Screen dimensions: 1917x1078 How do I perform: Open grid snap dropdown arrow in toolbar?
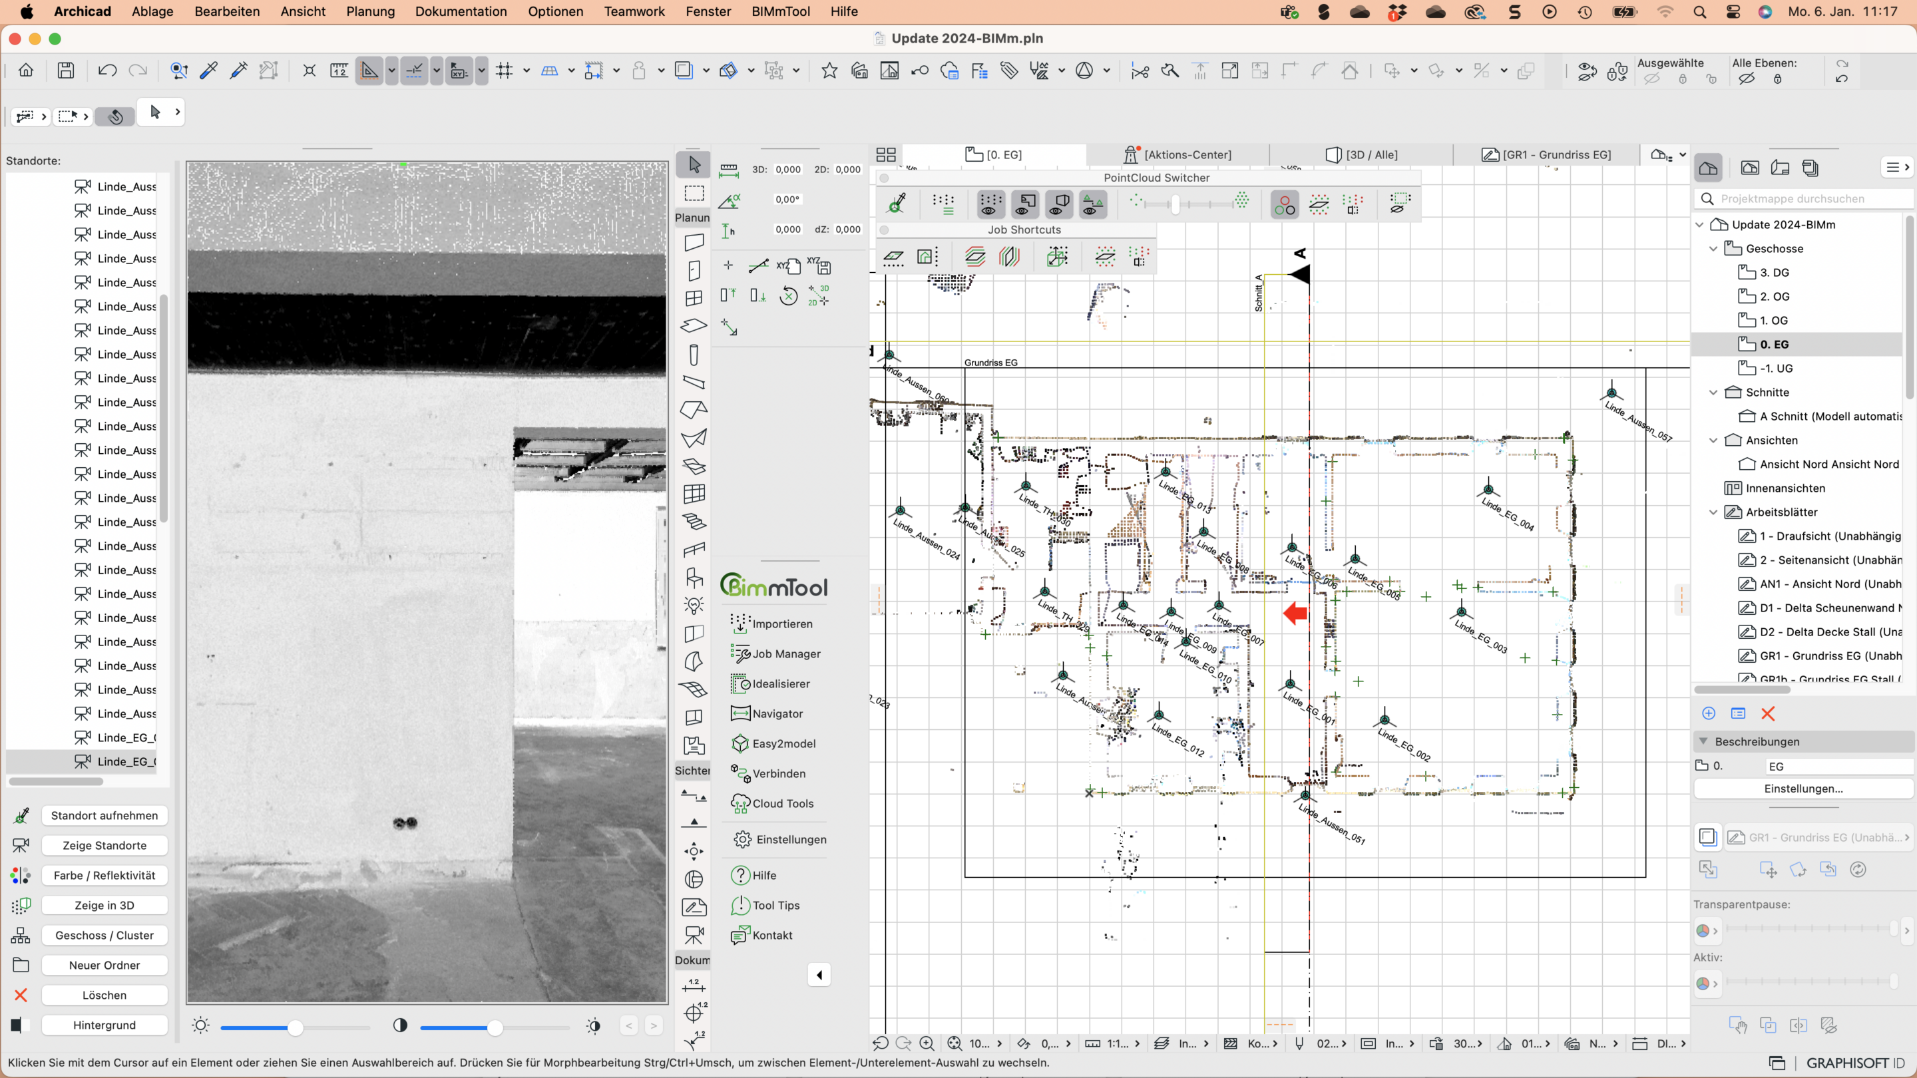(x=526, y=71)
